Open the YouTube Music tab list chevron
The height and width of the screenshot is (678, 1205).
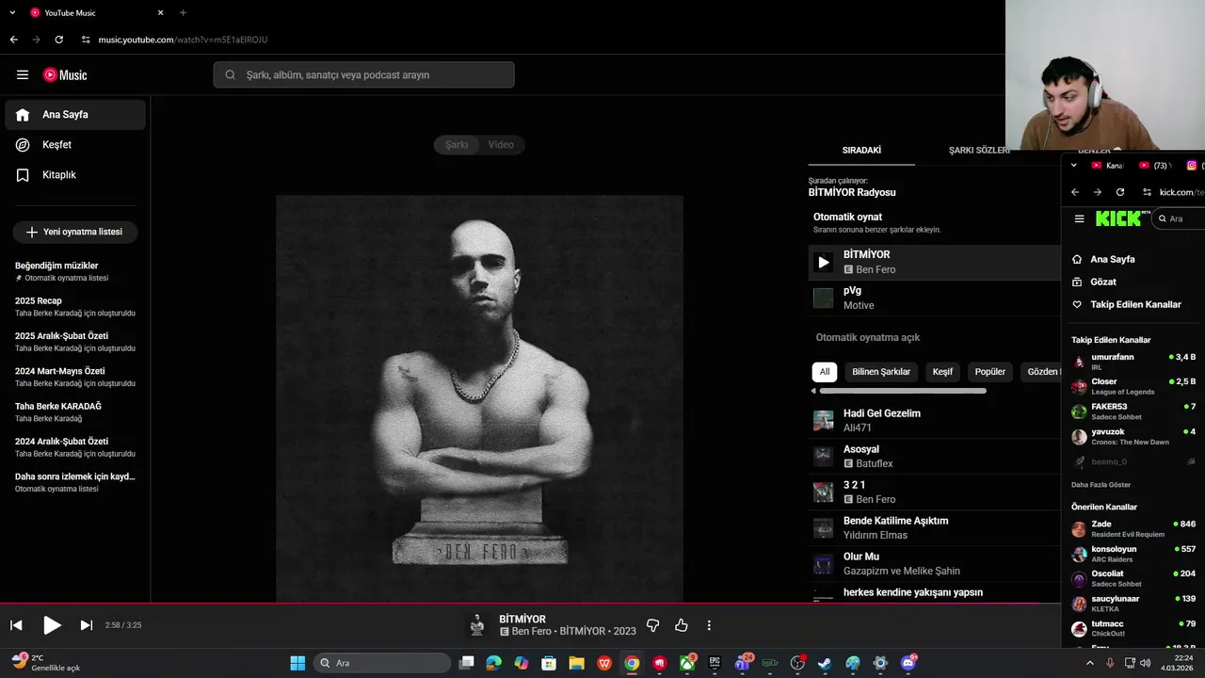pos(12,13)
